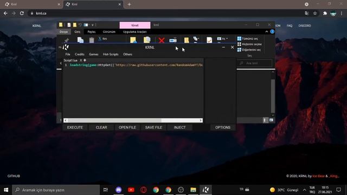The width and height of the screenshot is (347, 195).
Task: Bookmark this page with star icon
Action: [x=315, y=13]
